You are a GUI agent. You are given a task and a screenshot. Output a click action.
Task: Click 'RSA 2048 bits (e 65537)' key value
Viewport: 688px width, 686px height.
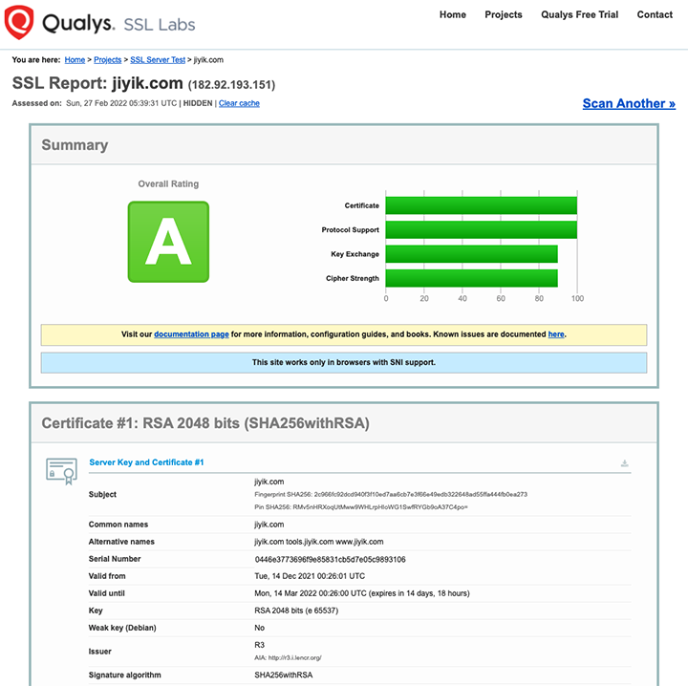pyautogui.click(x=296, y=611)
